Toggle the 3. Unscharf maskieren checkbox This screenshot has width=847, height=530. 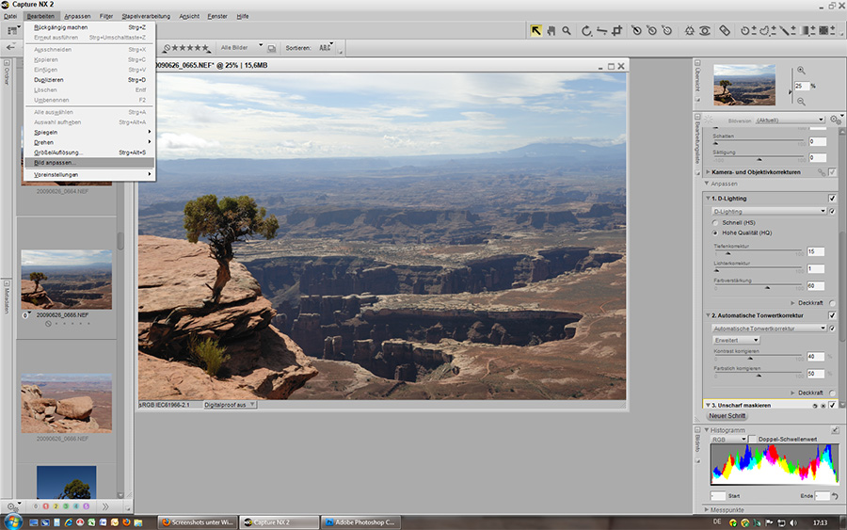click(x=832, y=405)
